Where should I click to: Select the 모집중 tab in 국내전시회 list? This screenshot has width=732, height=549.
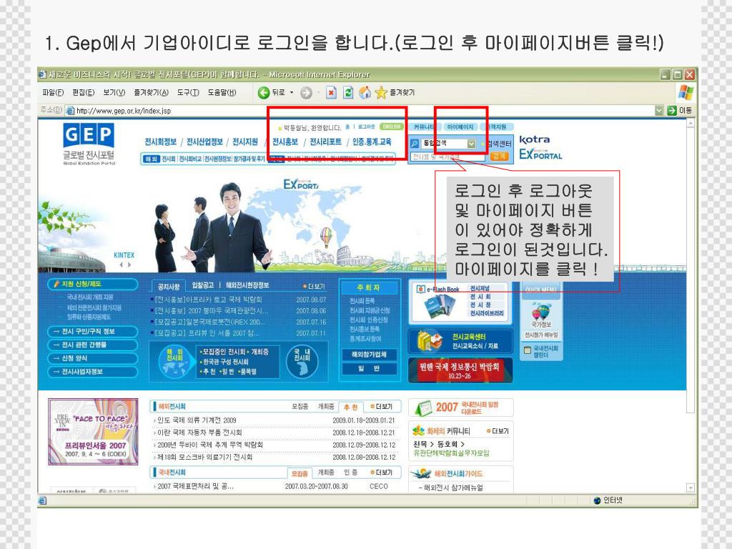300,473
